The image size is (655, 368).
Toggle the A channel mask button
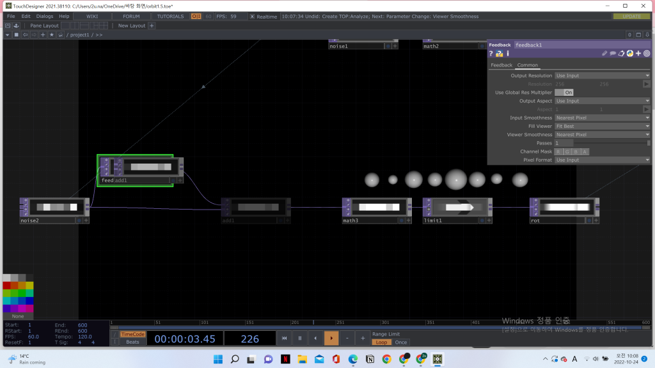coord(585,151)
